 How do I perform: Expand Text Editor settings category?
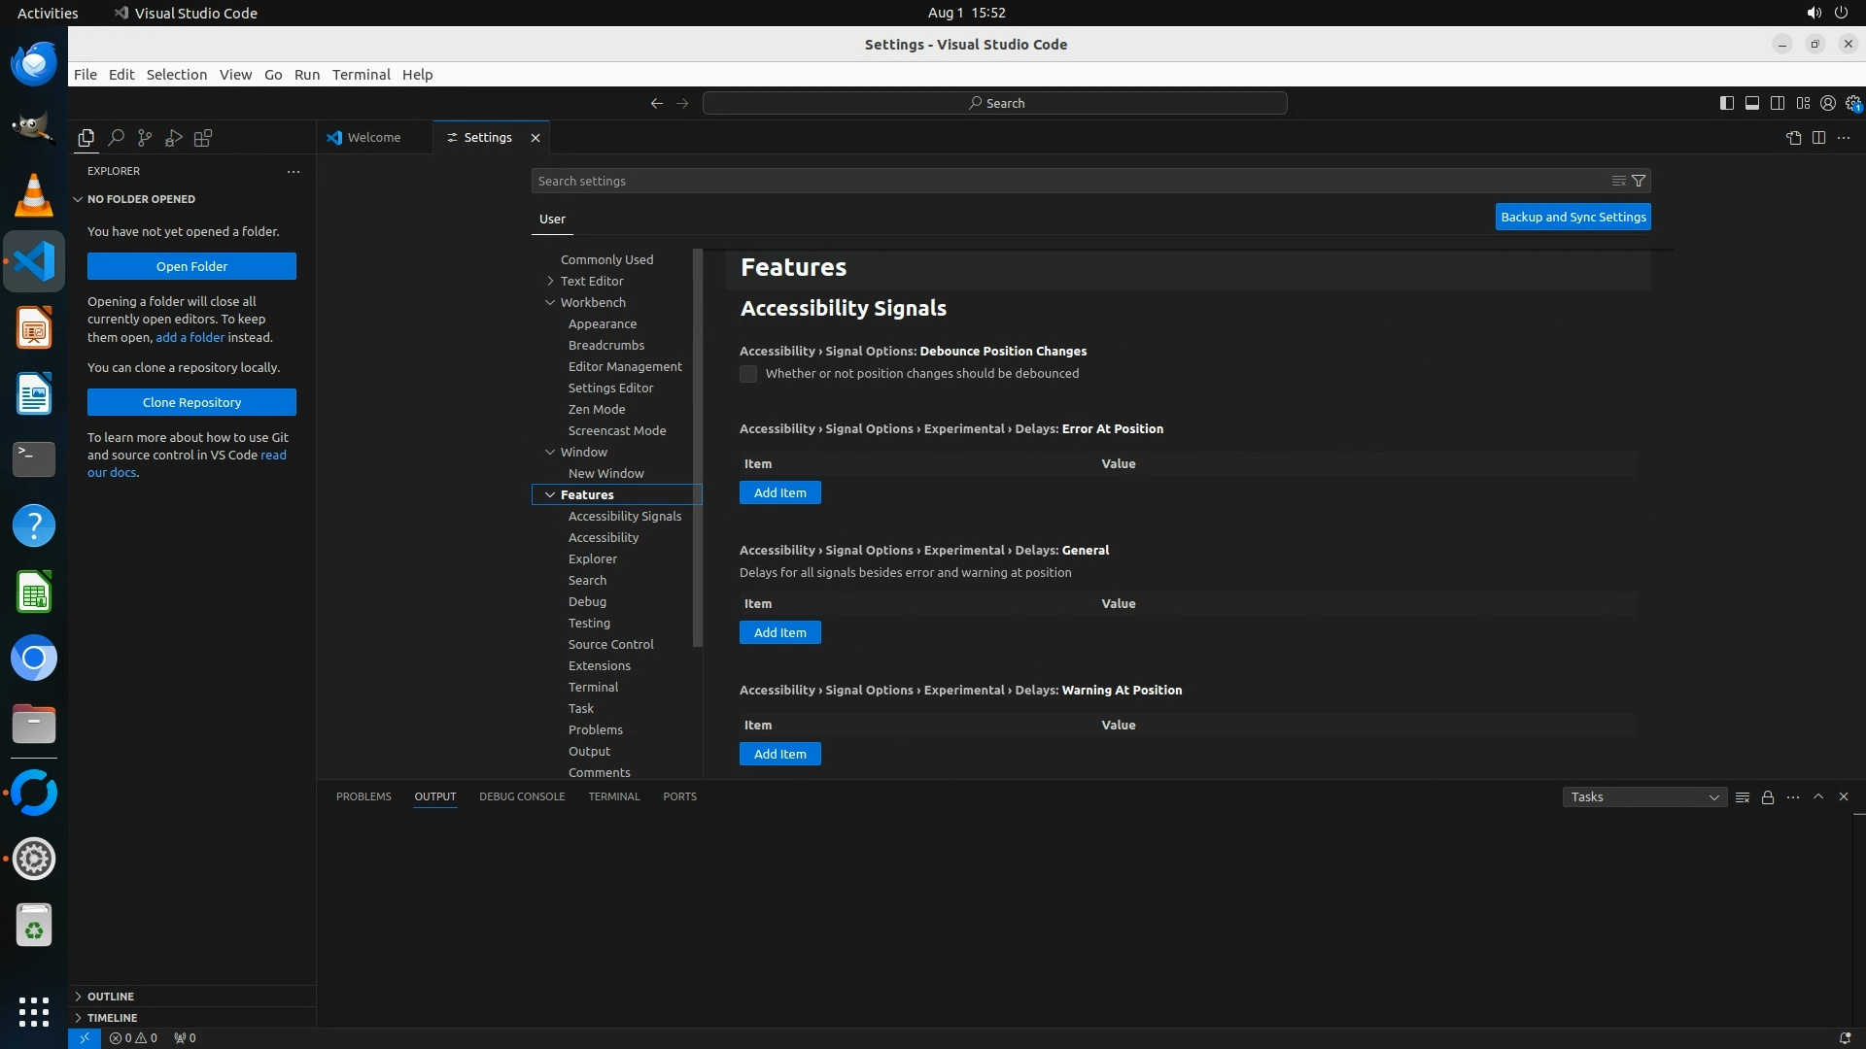(x=550, y=282)
